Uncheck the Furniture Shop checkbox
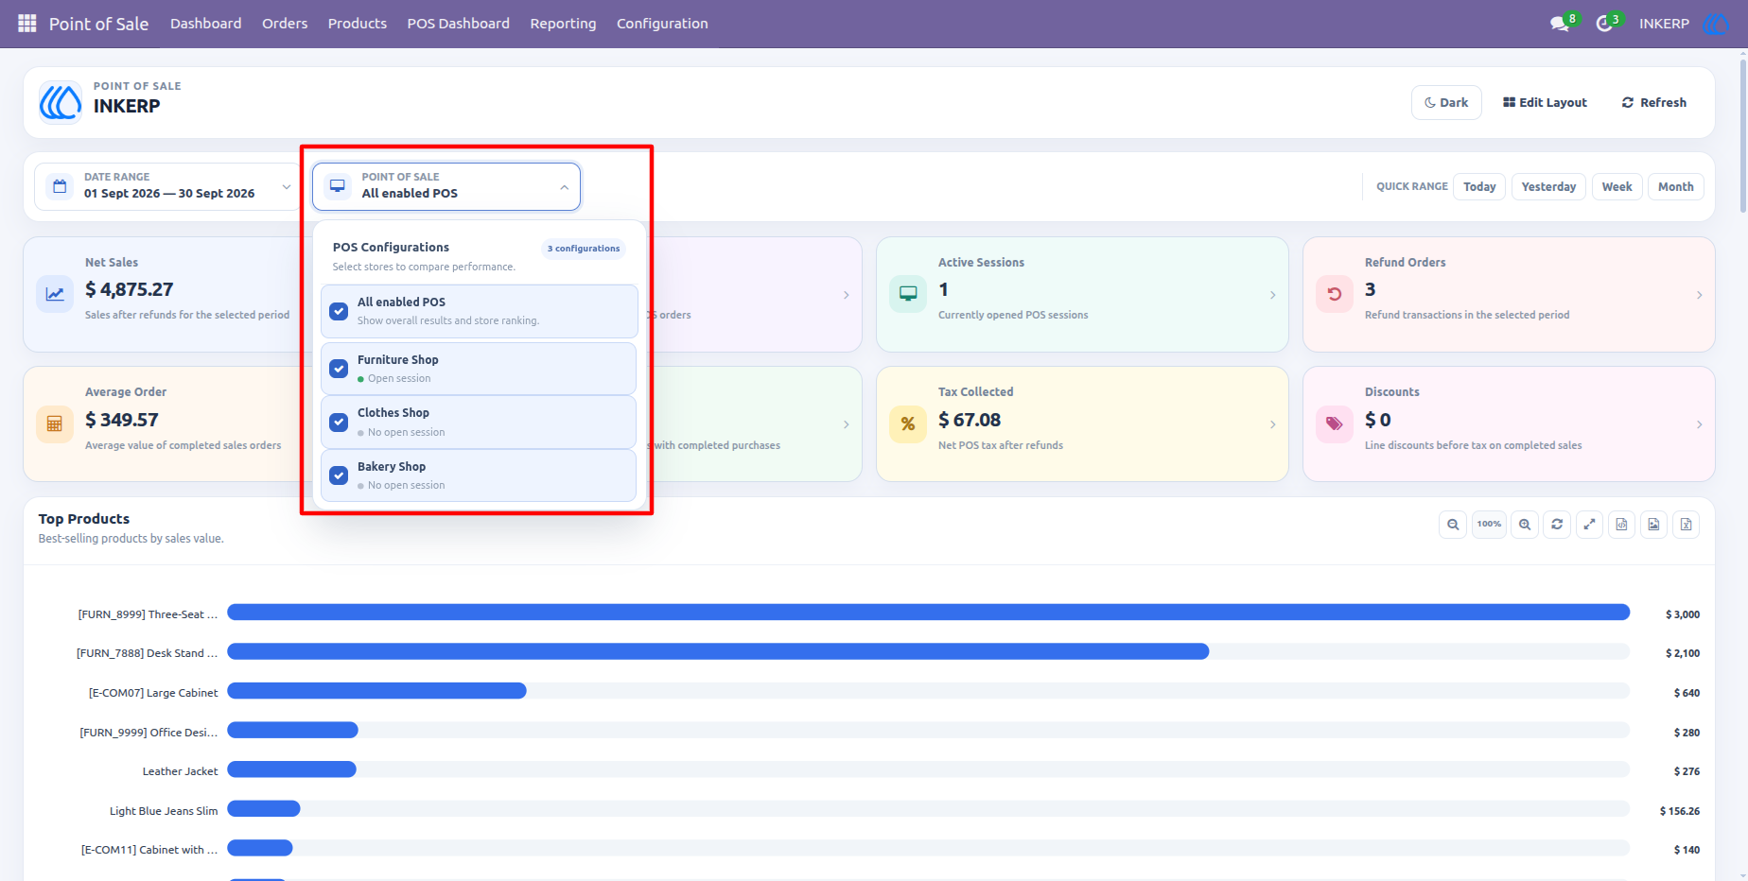Screen dimensions: 1748x881 339,369
